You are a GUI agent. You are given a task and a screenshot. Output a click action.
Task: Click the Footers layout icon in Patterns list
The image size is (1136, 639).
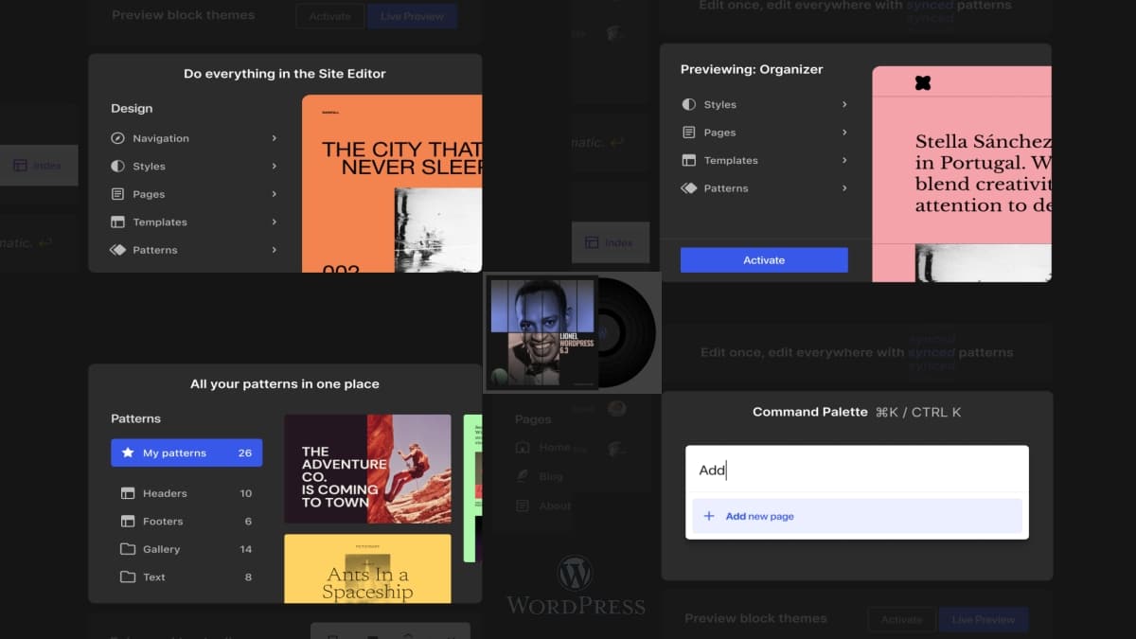pos(128,521)
